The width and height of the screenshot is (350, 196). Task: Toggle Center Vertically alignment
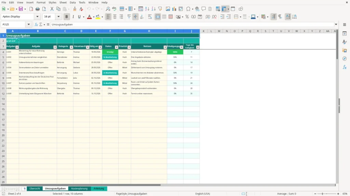(x=135, y=17)
